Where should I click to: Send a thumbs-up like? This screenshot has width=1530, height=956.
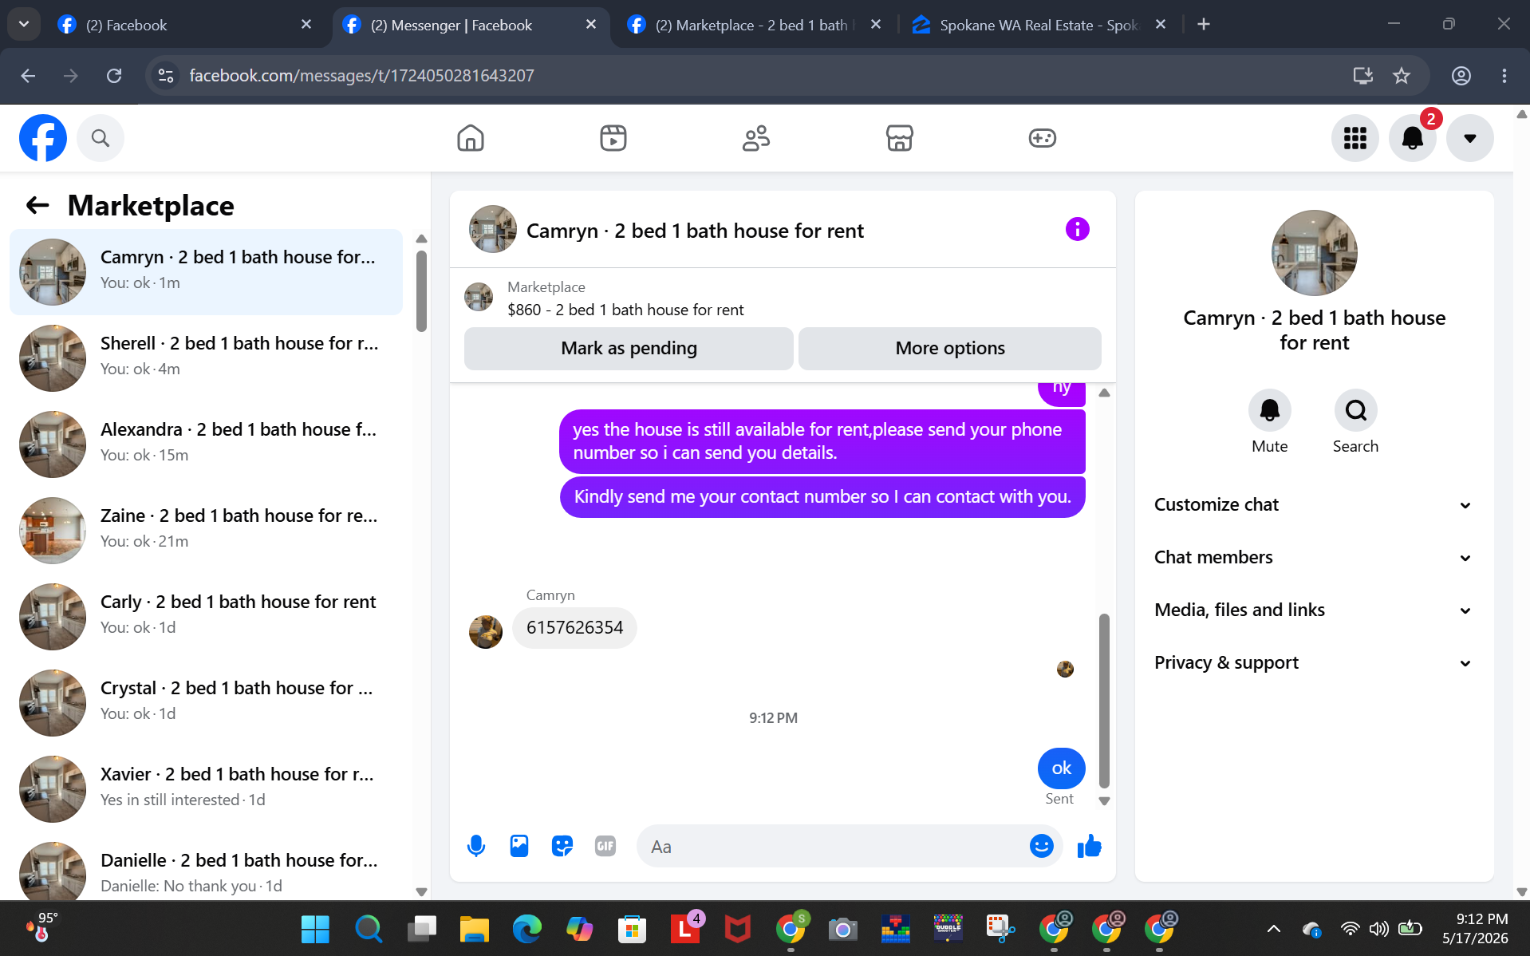(1089, 846)
